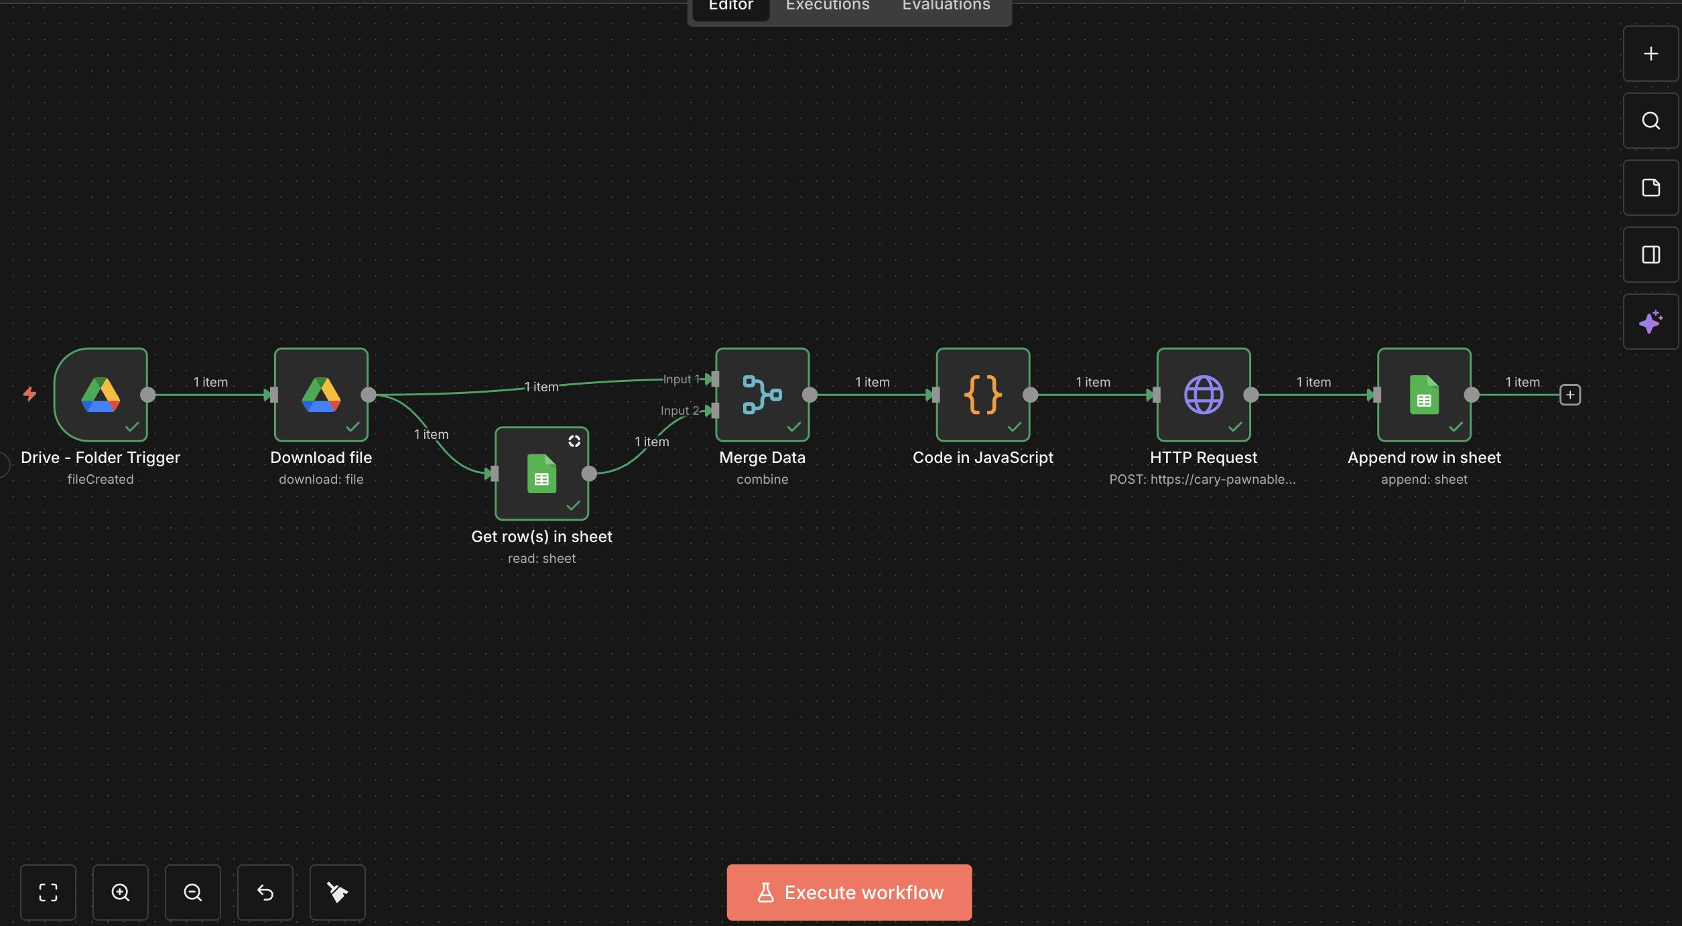
Task: Zoom in on the canvas
Action: point(121,892)
